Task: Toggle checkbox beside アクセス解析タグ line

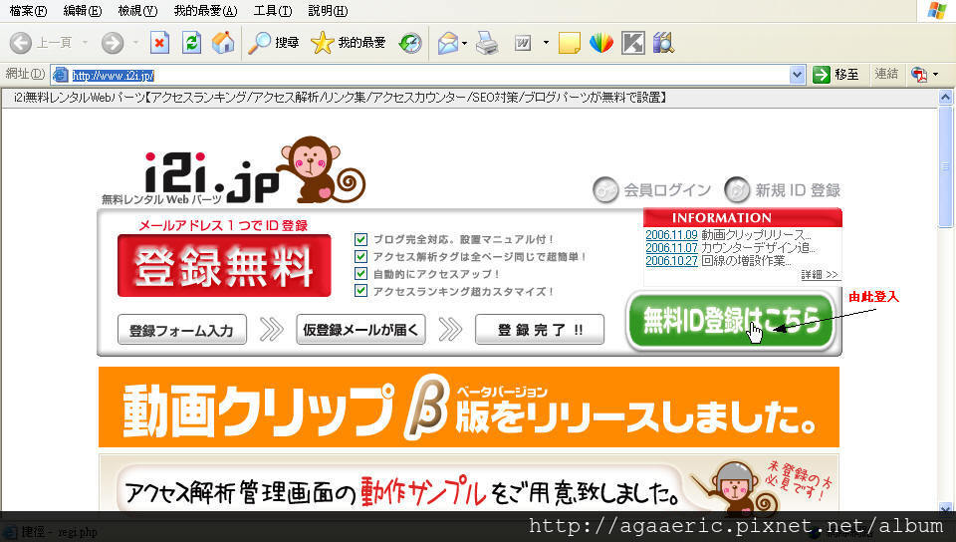Action: [x=360, y=257]
